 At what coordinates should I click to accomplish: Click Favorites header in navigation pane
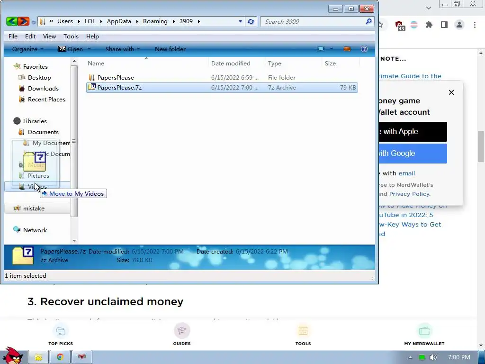(35, 66)
